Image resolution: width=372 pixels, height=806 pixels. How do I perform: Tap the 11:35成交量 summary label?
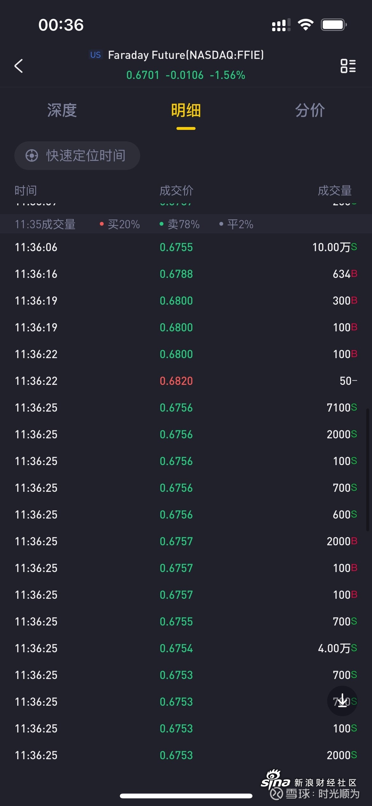point(45,224)
